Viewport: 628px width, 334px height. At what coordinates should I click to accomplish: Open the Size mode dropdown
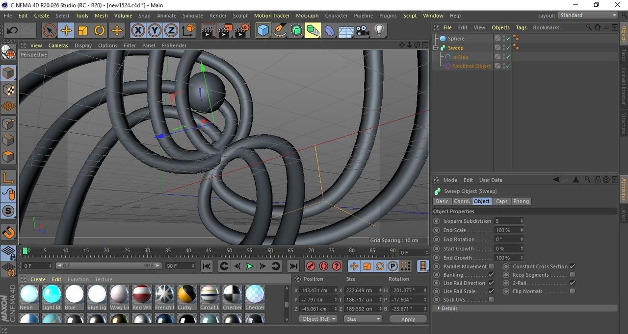[x=363, y=319]
